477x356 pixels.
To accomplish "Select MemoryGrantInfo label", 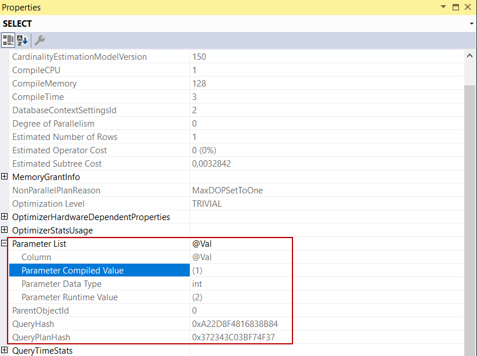I will click(x=46, y=177).
